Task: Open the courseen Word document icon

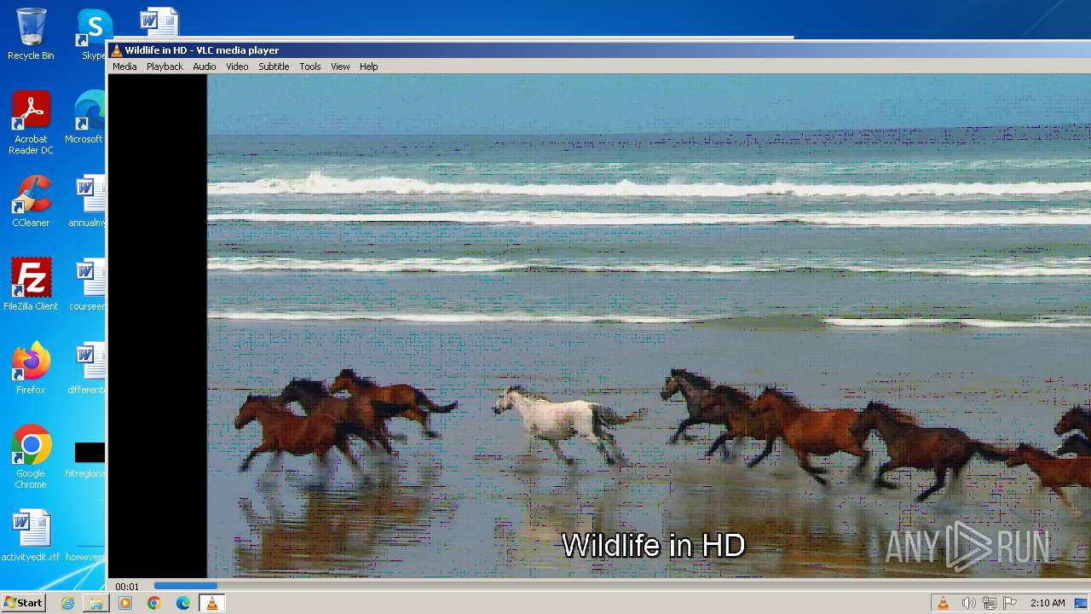Action: coord(89,285)
